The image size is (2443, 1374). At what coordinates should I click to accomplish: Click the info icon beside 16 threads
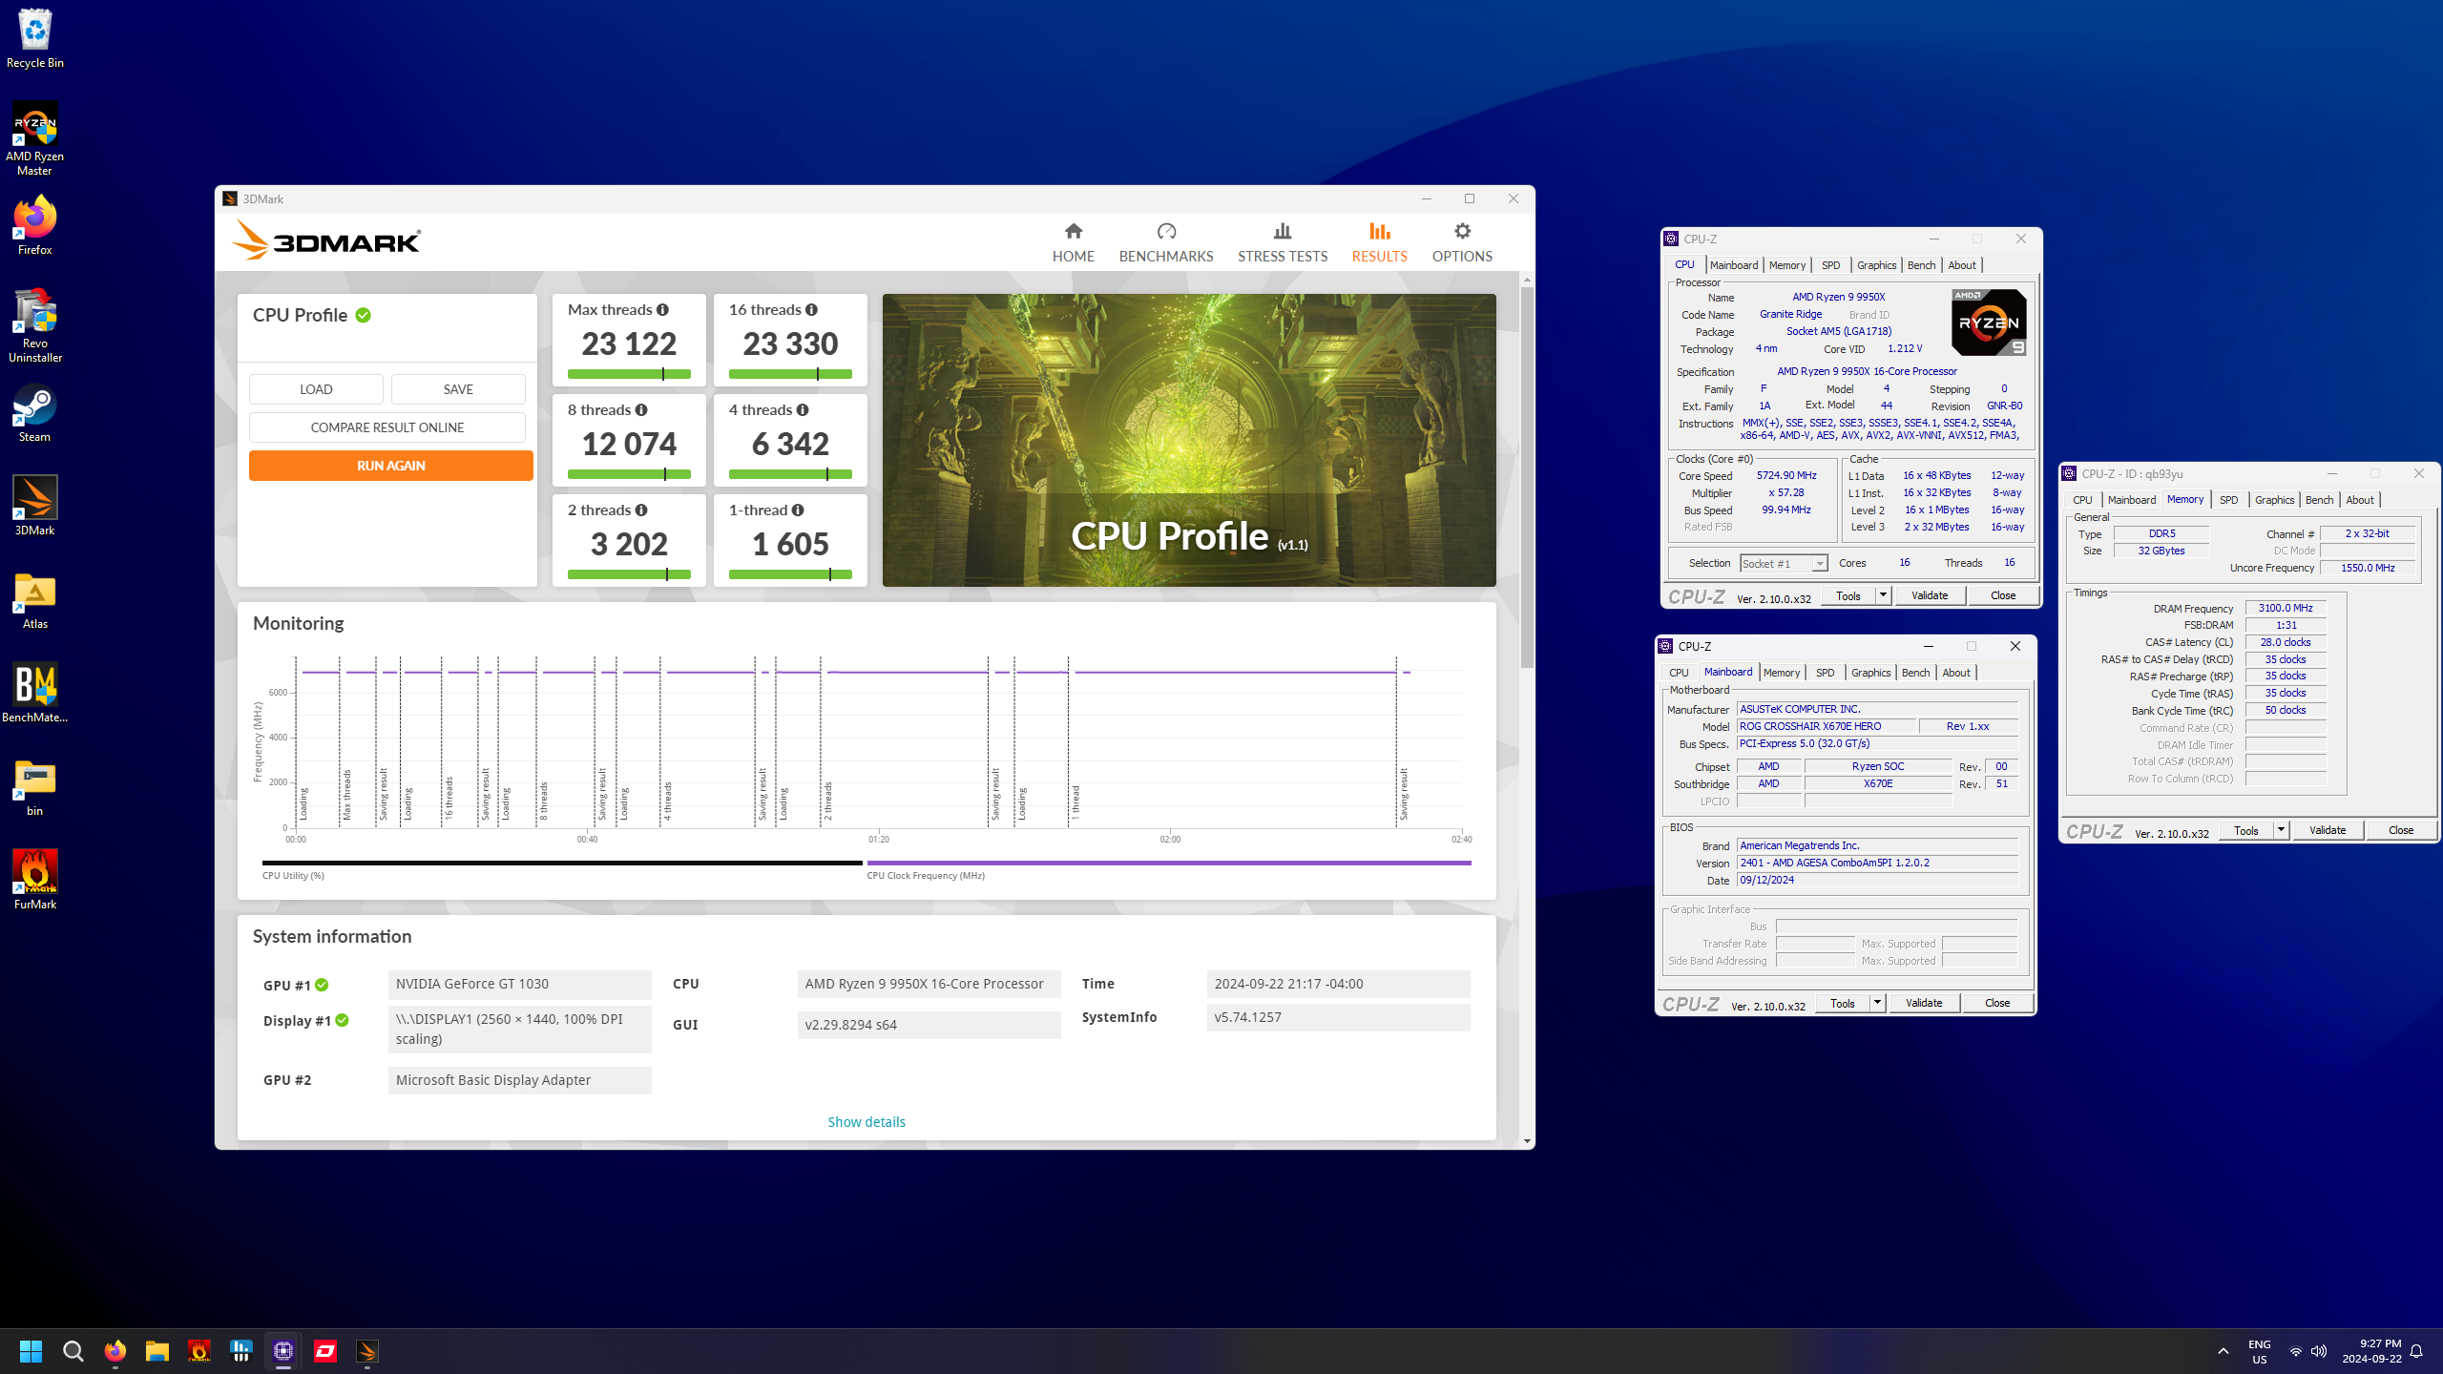811,310
